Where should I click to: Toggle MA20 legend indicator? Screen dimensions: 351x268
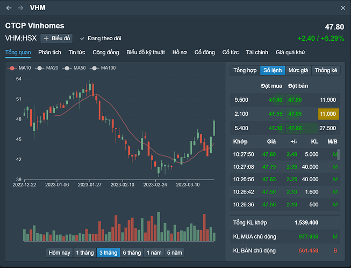pos(47,68)
